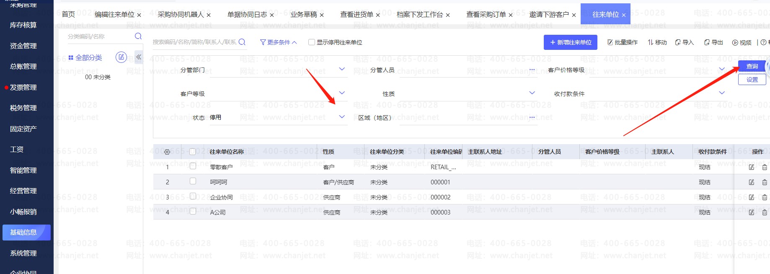Open 基础信息 in the sidebar
Screen dimensions: 770x274
click(26, 233)
